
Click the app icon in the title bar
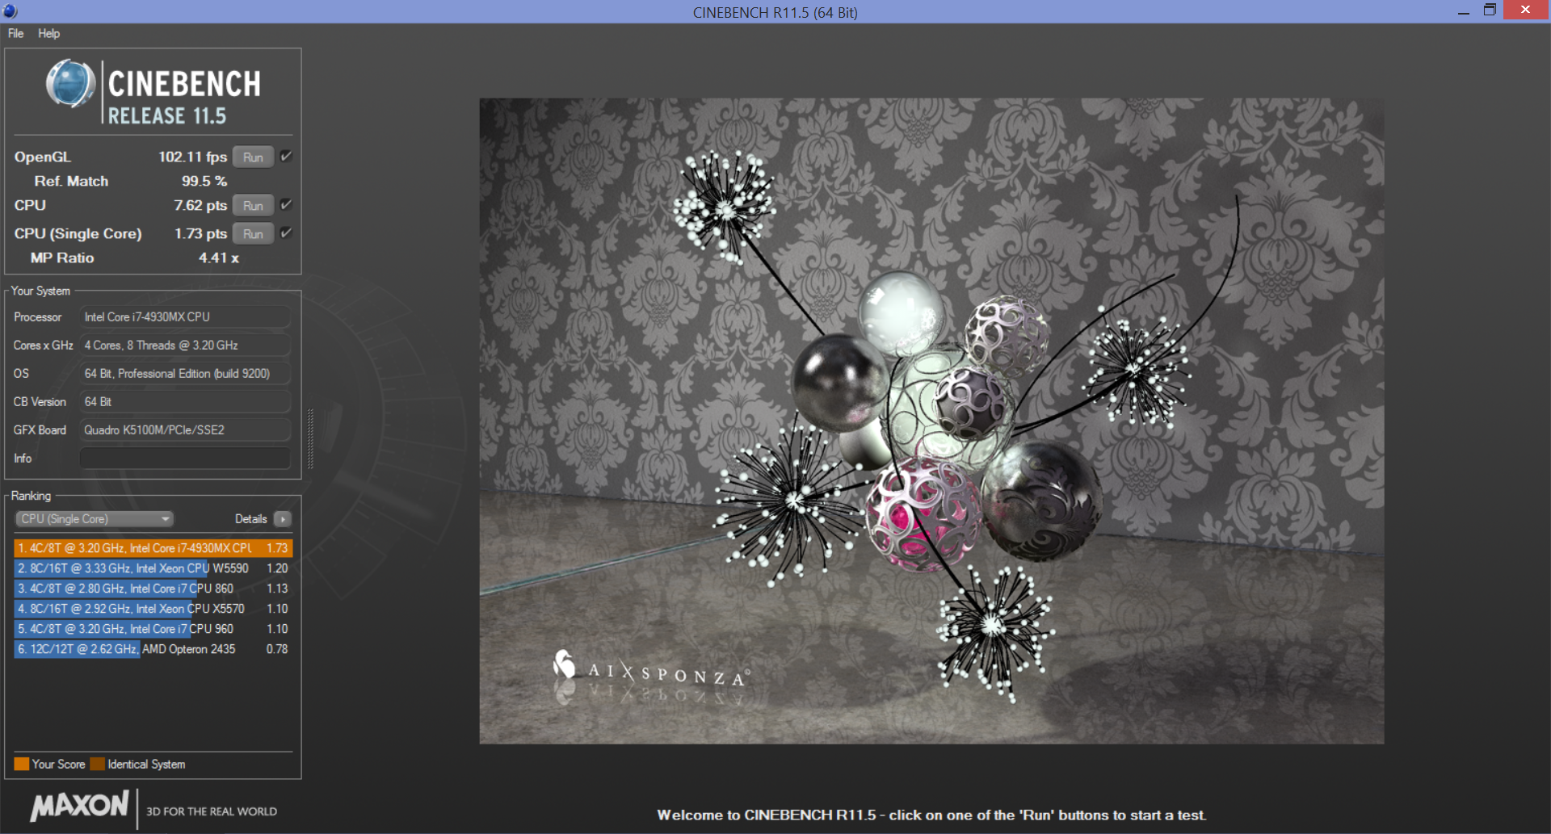tap(11, 11)
